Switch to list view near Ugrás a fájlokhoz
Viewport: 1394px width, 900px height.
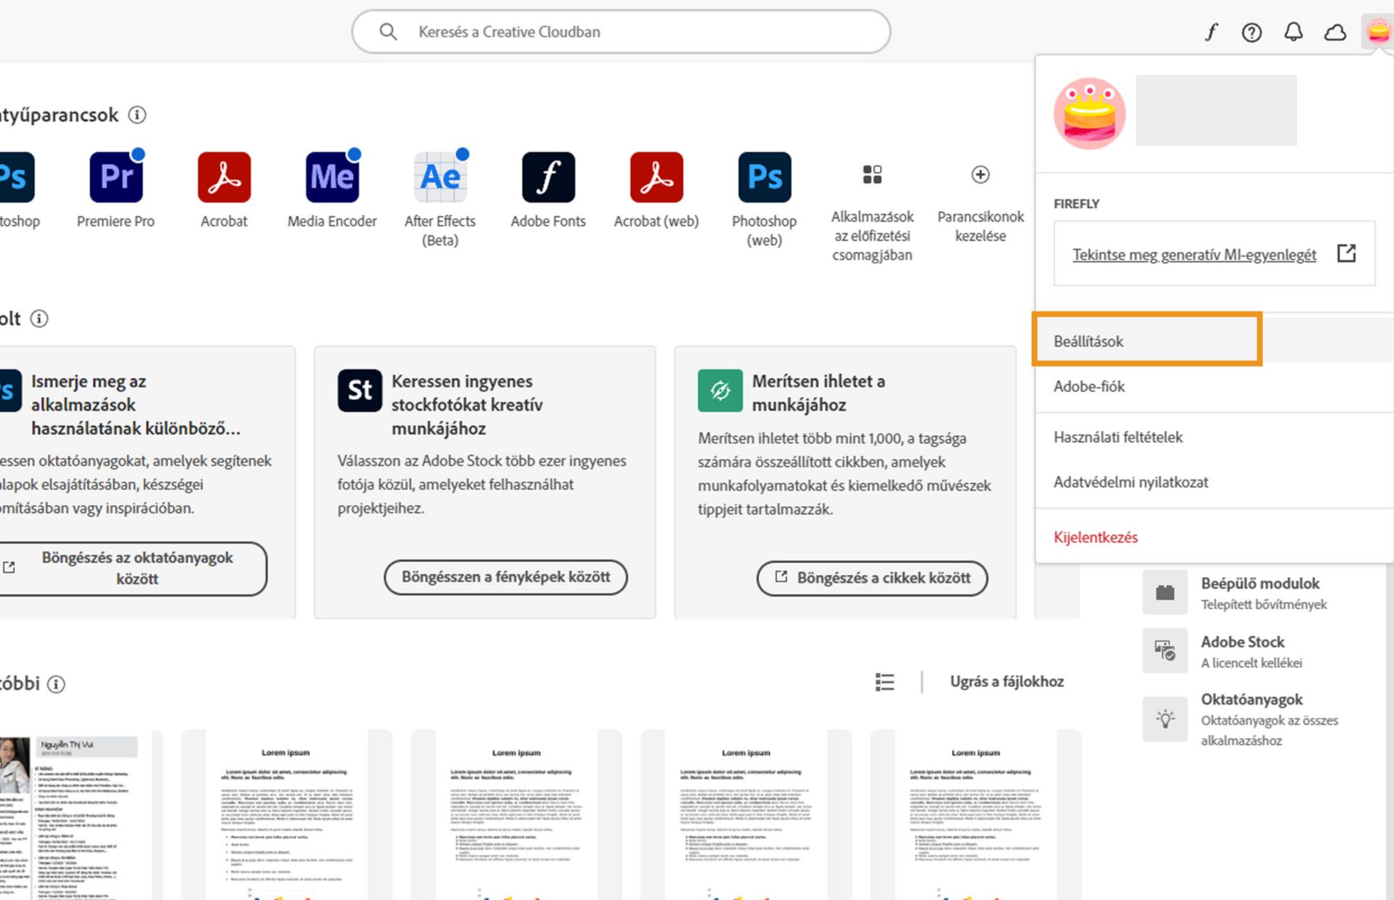[x=884, y=682]
